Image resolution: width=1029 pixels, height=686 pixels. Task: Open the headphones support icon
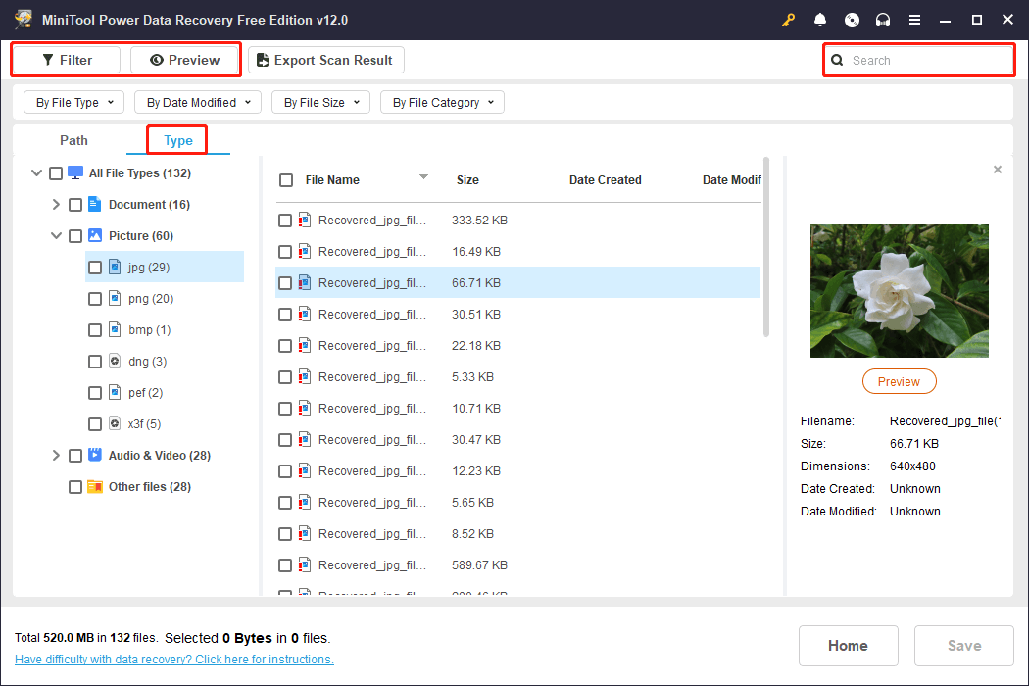click(883, 20)
